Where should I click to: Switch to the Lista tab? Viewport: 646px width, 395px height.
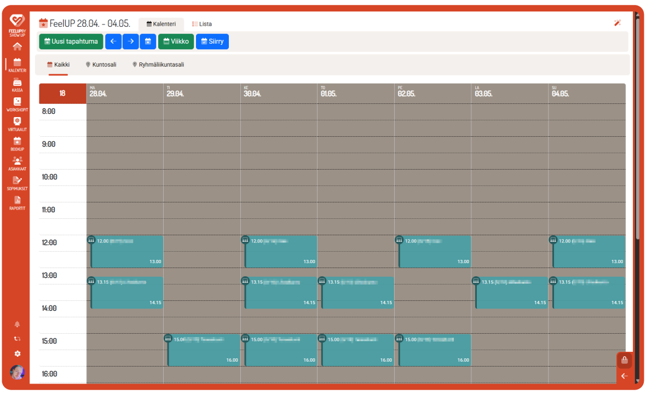click(202, 24)
